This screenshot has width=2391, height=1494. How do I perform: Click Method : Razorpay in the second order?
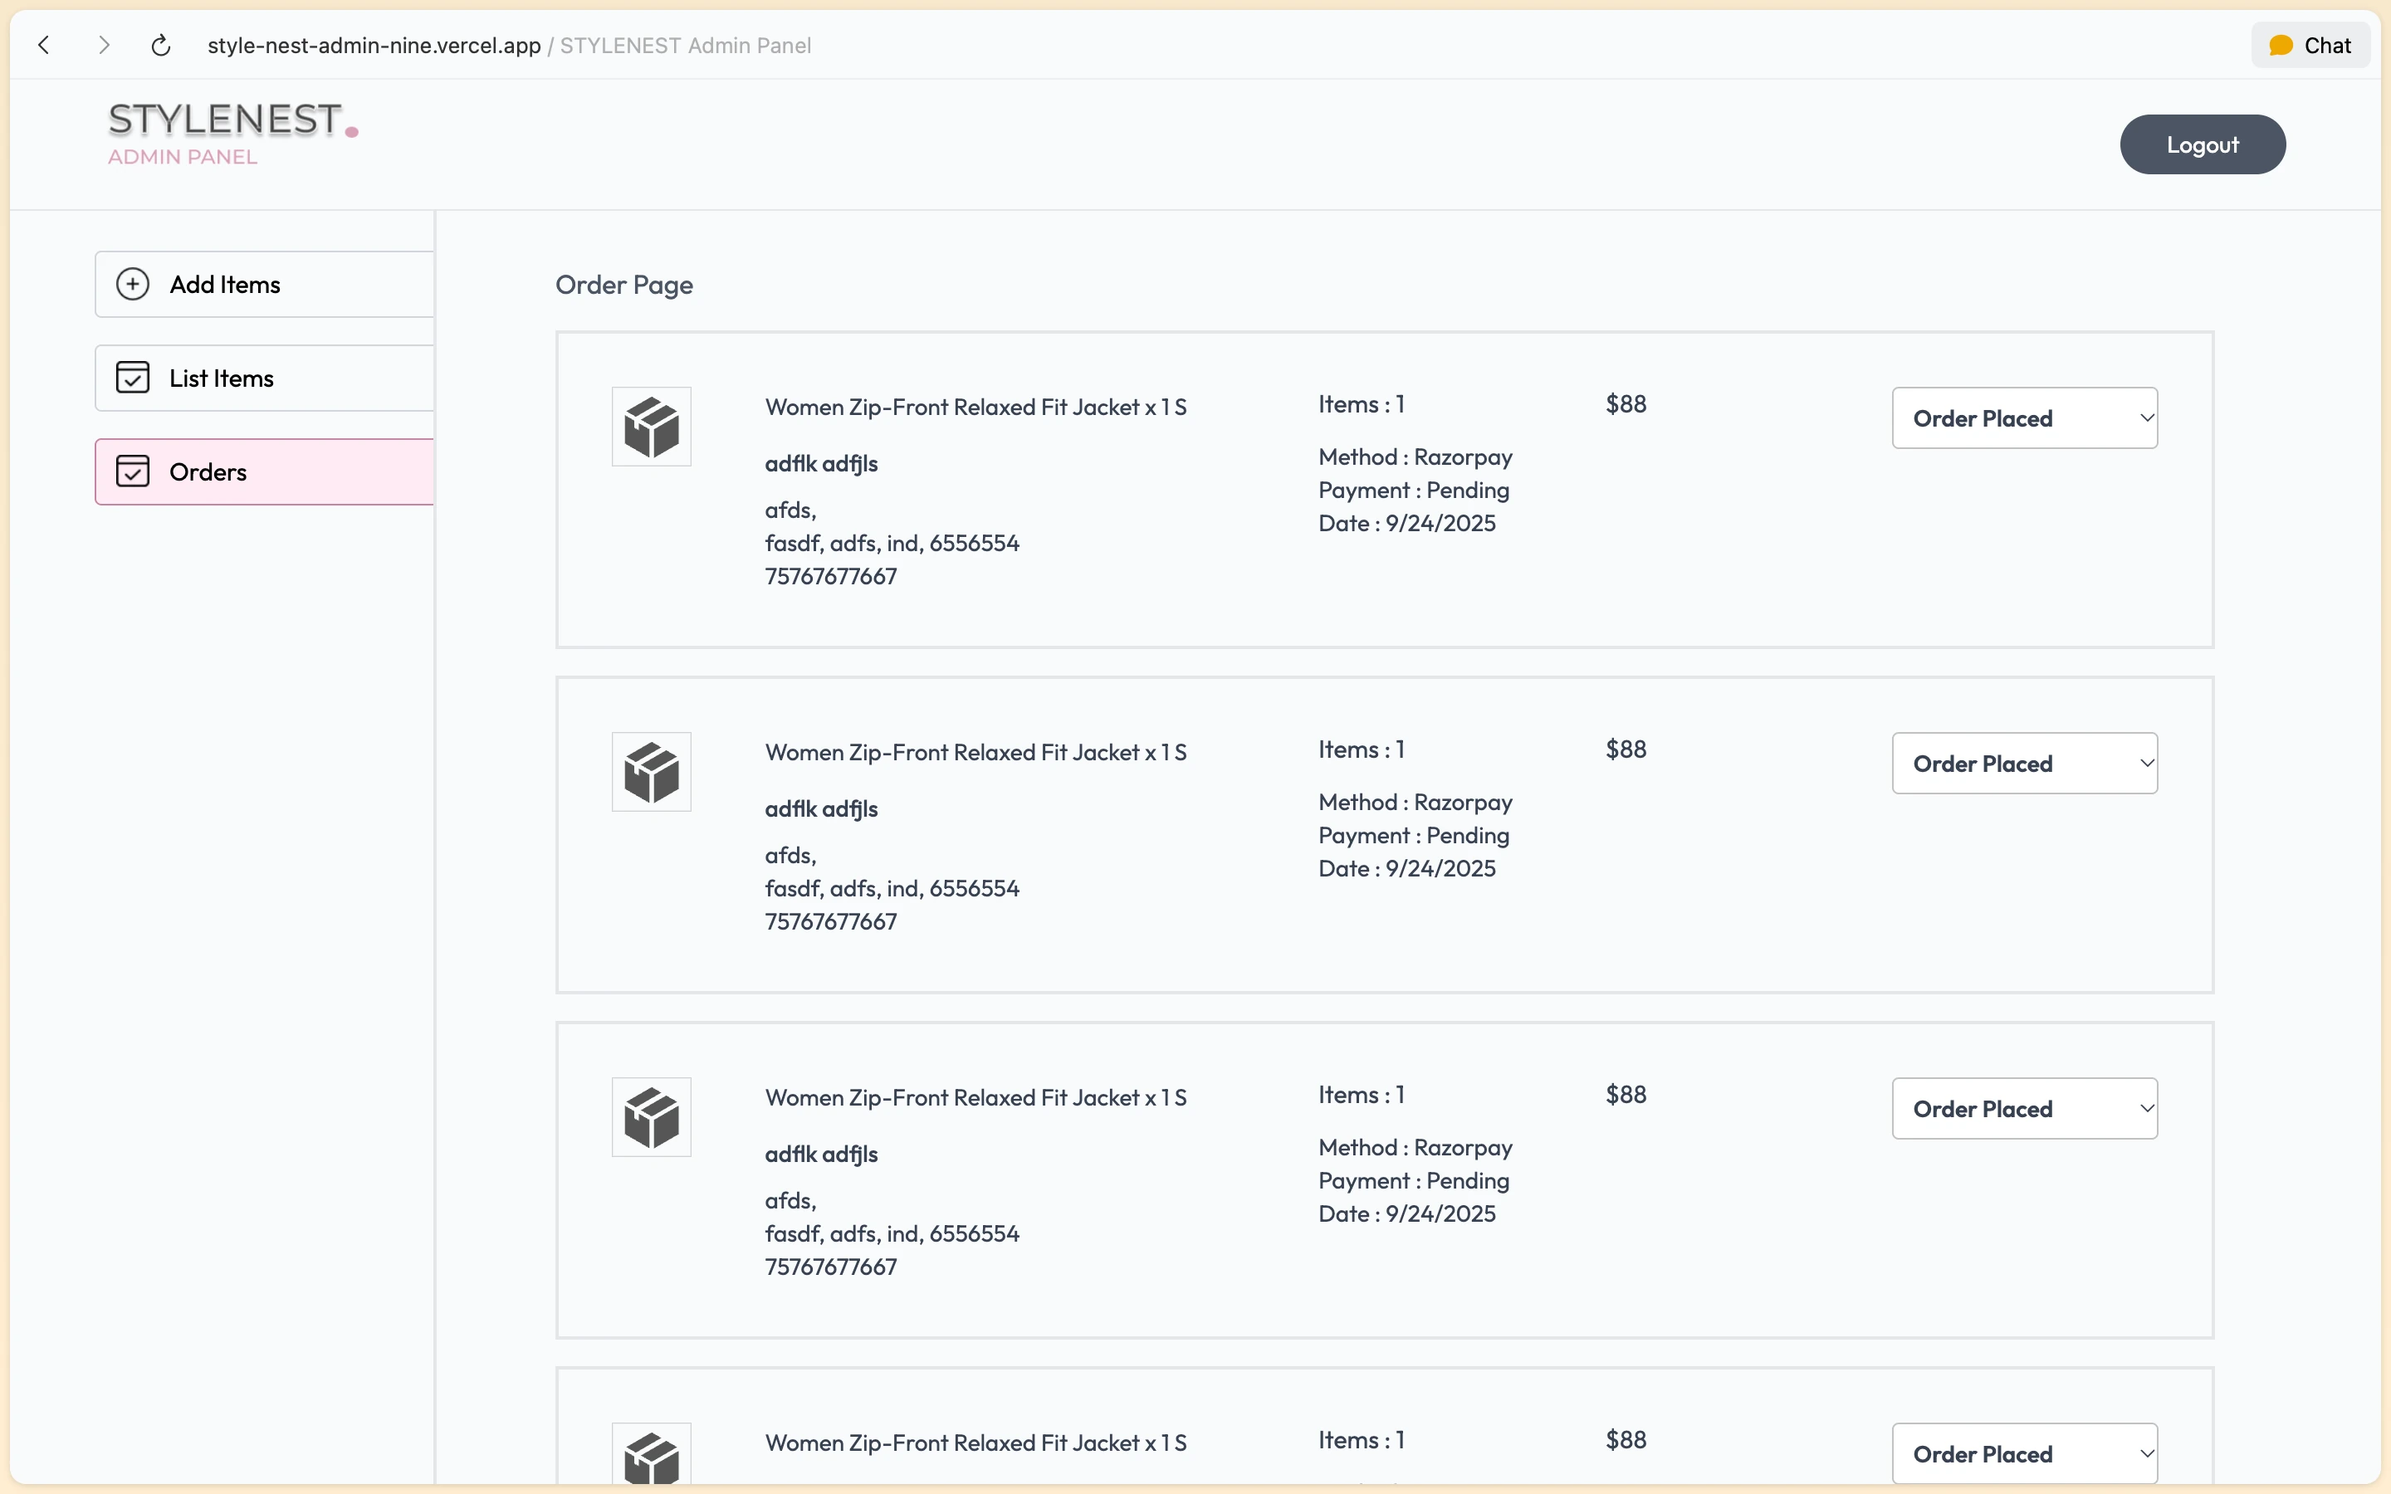(x=1416, y=803)
